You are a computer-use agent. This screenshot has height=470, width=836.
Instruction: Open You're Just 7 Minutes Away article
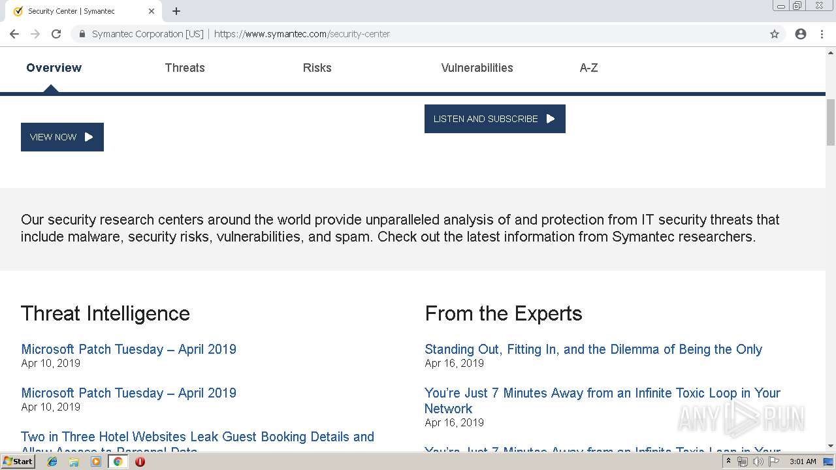(602, 401)
